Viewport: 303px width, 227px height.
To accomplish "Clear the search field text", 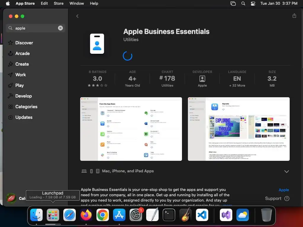I will pyautogui.click(x=60, y=28).
